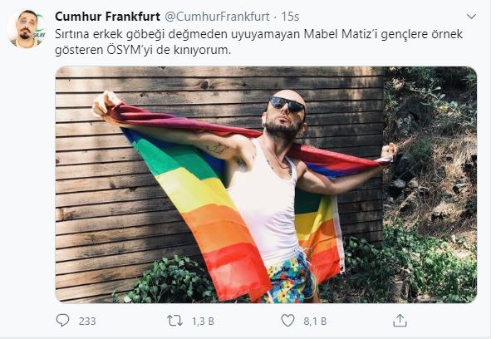Click the 15s tweet timestamp
The image size is (496, 339).
pos(290,17)
